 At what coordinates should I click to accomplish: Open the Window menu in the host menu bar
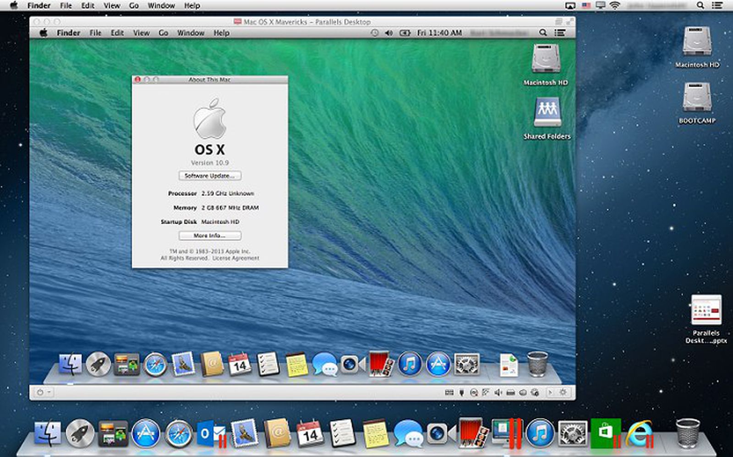click(160, 5)
